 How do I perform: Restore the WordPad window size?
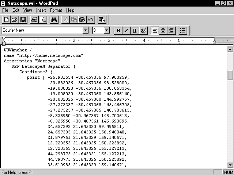(223, 3)
